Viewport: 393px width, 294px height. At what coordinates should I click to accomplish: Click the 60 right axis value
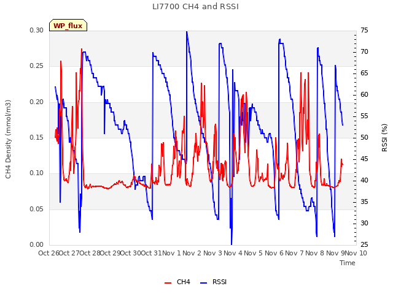(x=364, y=94)
